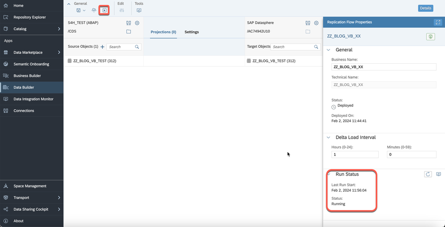Open Business Builder in the sidebar
The image size is (445, 227).
click(x=32, y=76)
